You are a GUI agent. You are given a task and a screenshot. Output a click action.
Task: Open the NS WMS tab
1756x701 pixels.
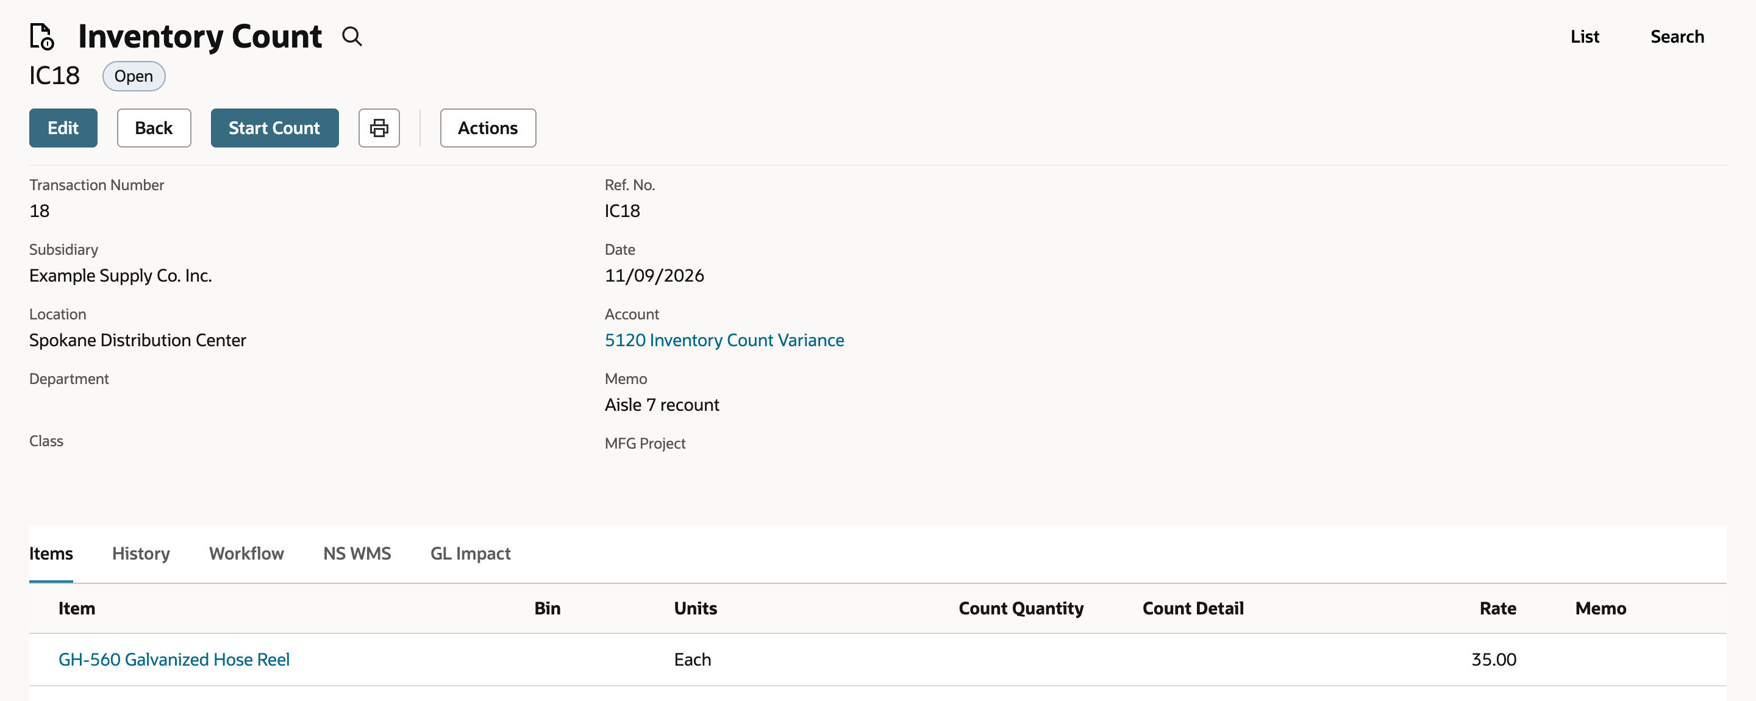click(x=357, y=553)
